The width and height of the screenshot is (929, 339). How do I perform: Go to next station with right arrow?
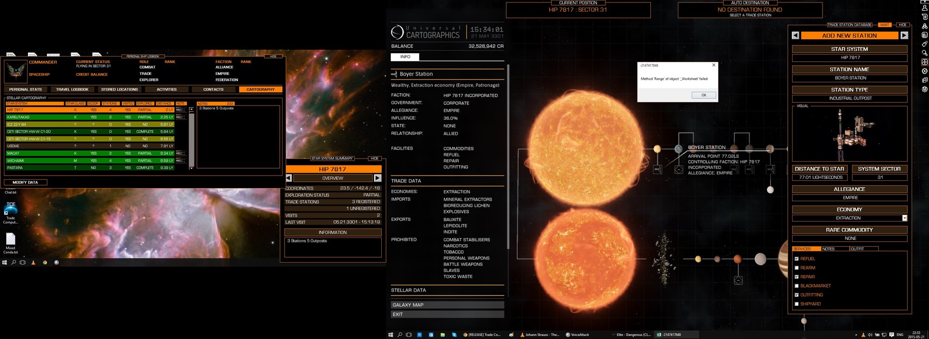point(904,35)
